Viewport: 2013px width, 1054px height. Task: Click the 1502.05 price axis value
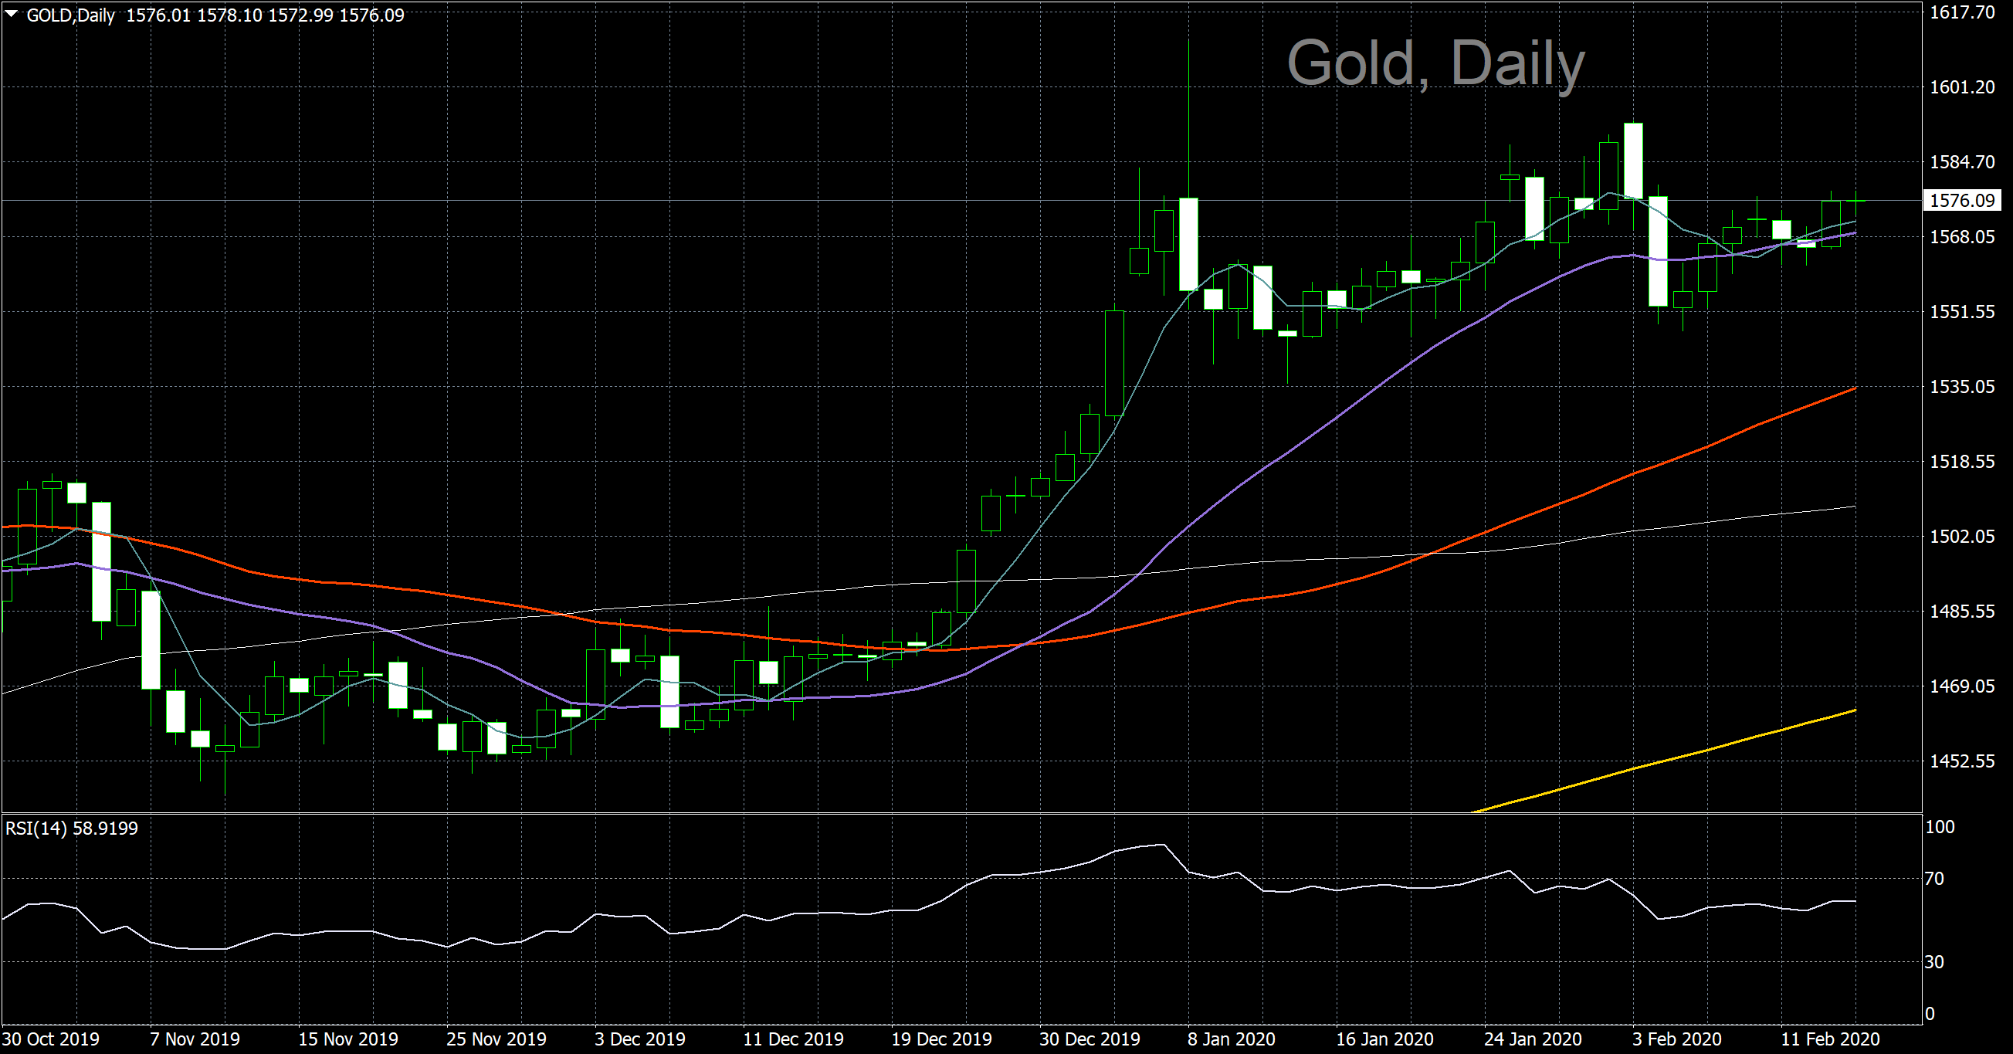pos(1962,537)
